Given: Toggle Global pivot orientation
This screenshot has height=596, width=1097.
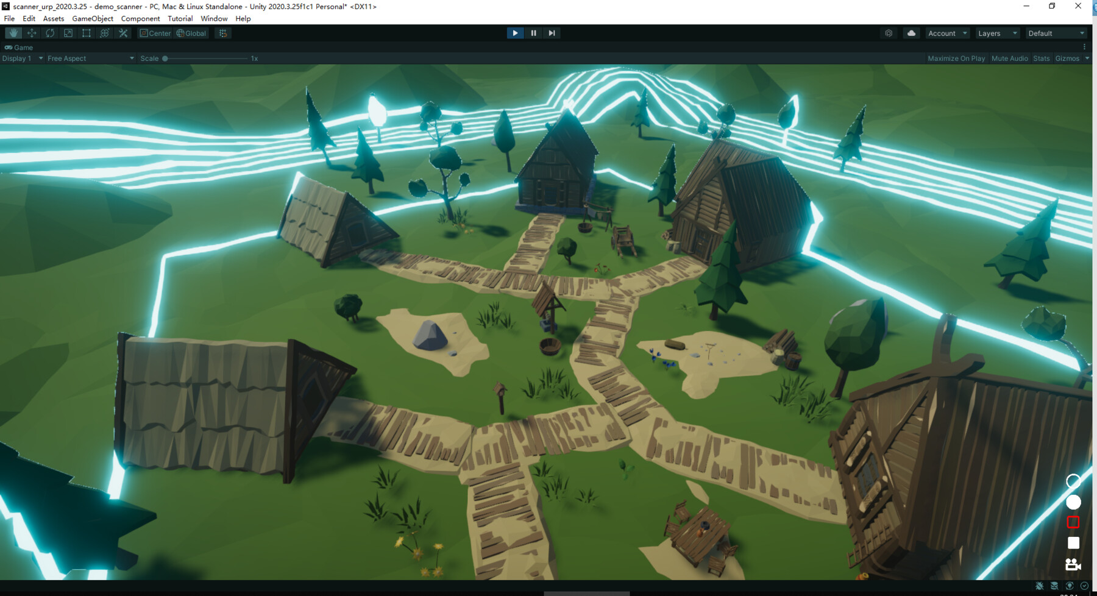Looking at the screenshot, I should (x=191, y=33).
